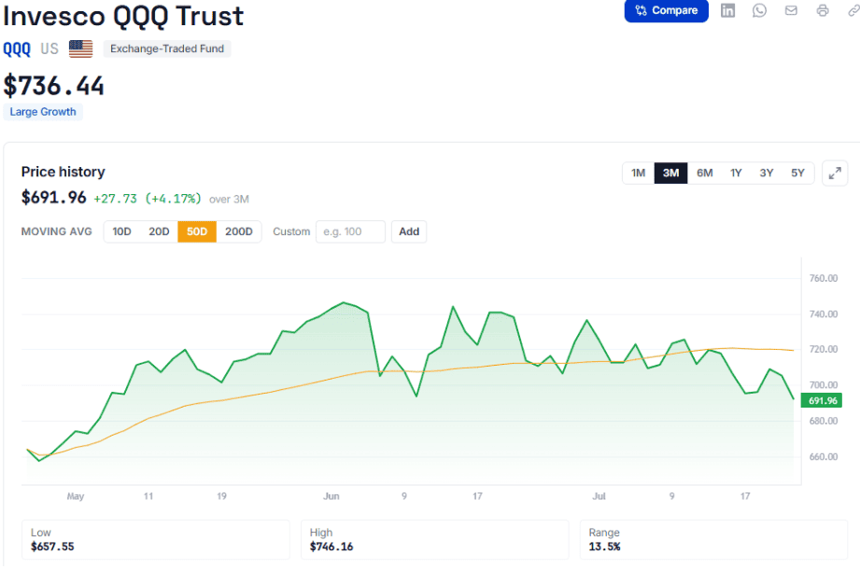The height and width of the screenshot is (569, 860).
Task: Enable the 200D moving average
Action: coord(239,231)
